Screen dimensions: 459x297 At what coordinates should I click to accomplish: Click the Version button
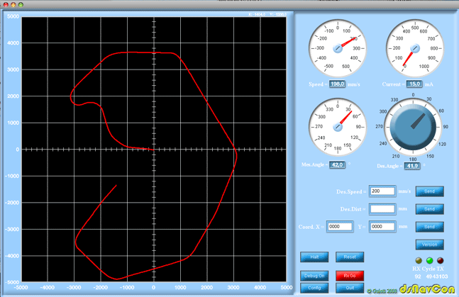[x=429, y=245]
